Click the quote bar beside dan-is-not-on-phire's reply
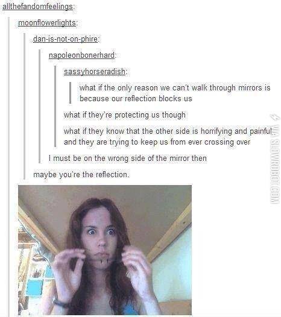Viewport: 281px width, 317px height. [25, 106]
